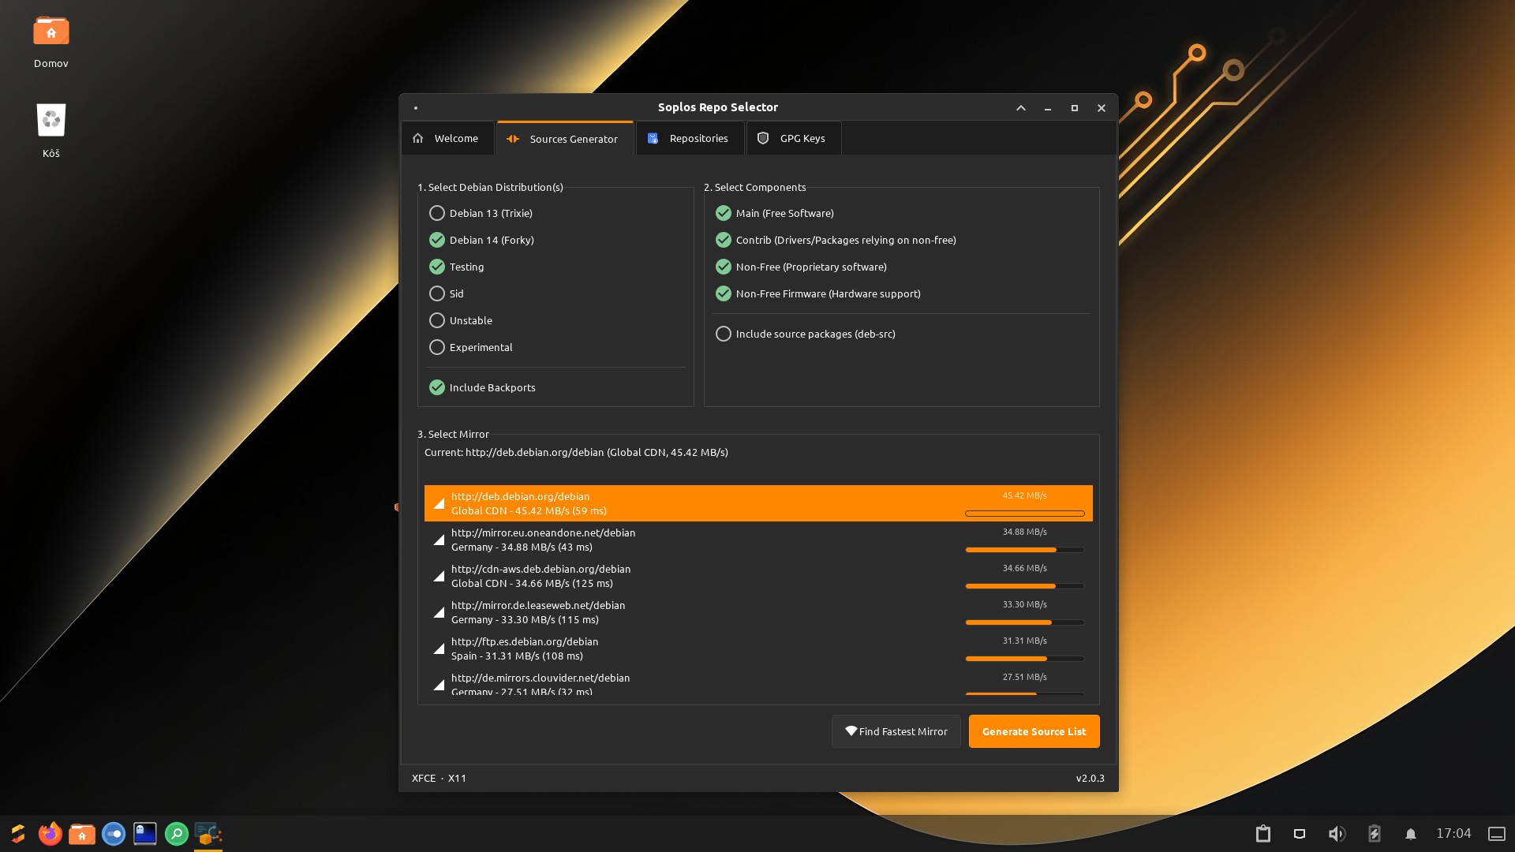Screen dimensions: 1515x852
Task: Open notifications via the bell icon
Action: [x=1411, y=834]
